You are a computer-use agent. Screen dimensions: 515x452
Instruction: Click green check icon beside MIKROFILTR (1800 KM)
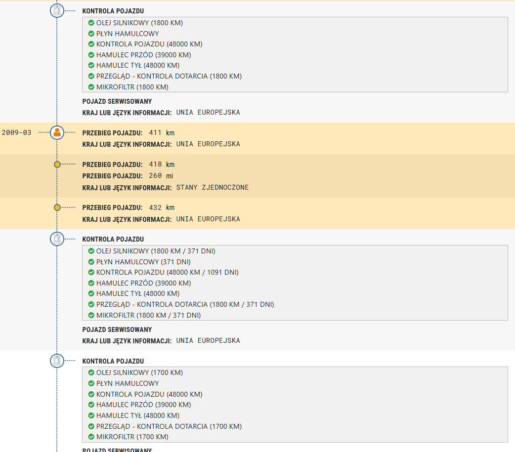91,87
